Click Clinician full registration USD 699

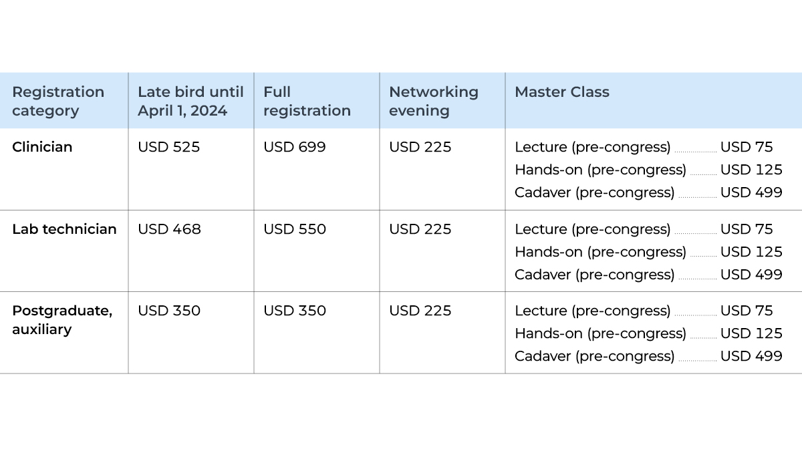295,147
